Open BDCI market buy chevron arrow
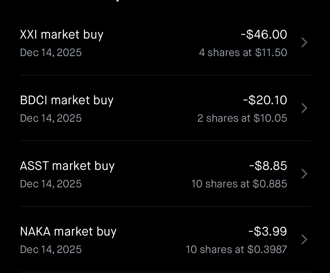Screen dimensions: 330x273 click(x=304, y=108)
